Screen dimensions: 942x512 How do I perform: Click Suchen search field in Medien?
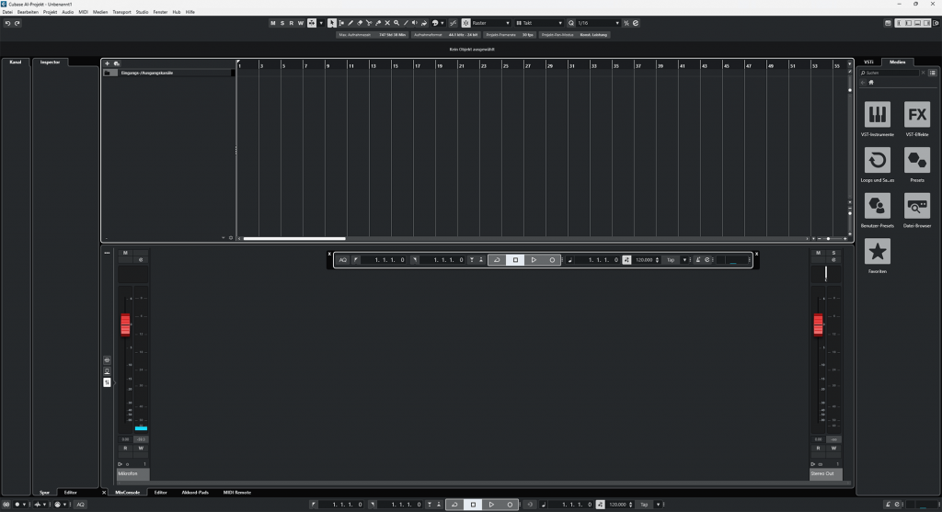pos(890,73)
